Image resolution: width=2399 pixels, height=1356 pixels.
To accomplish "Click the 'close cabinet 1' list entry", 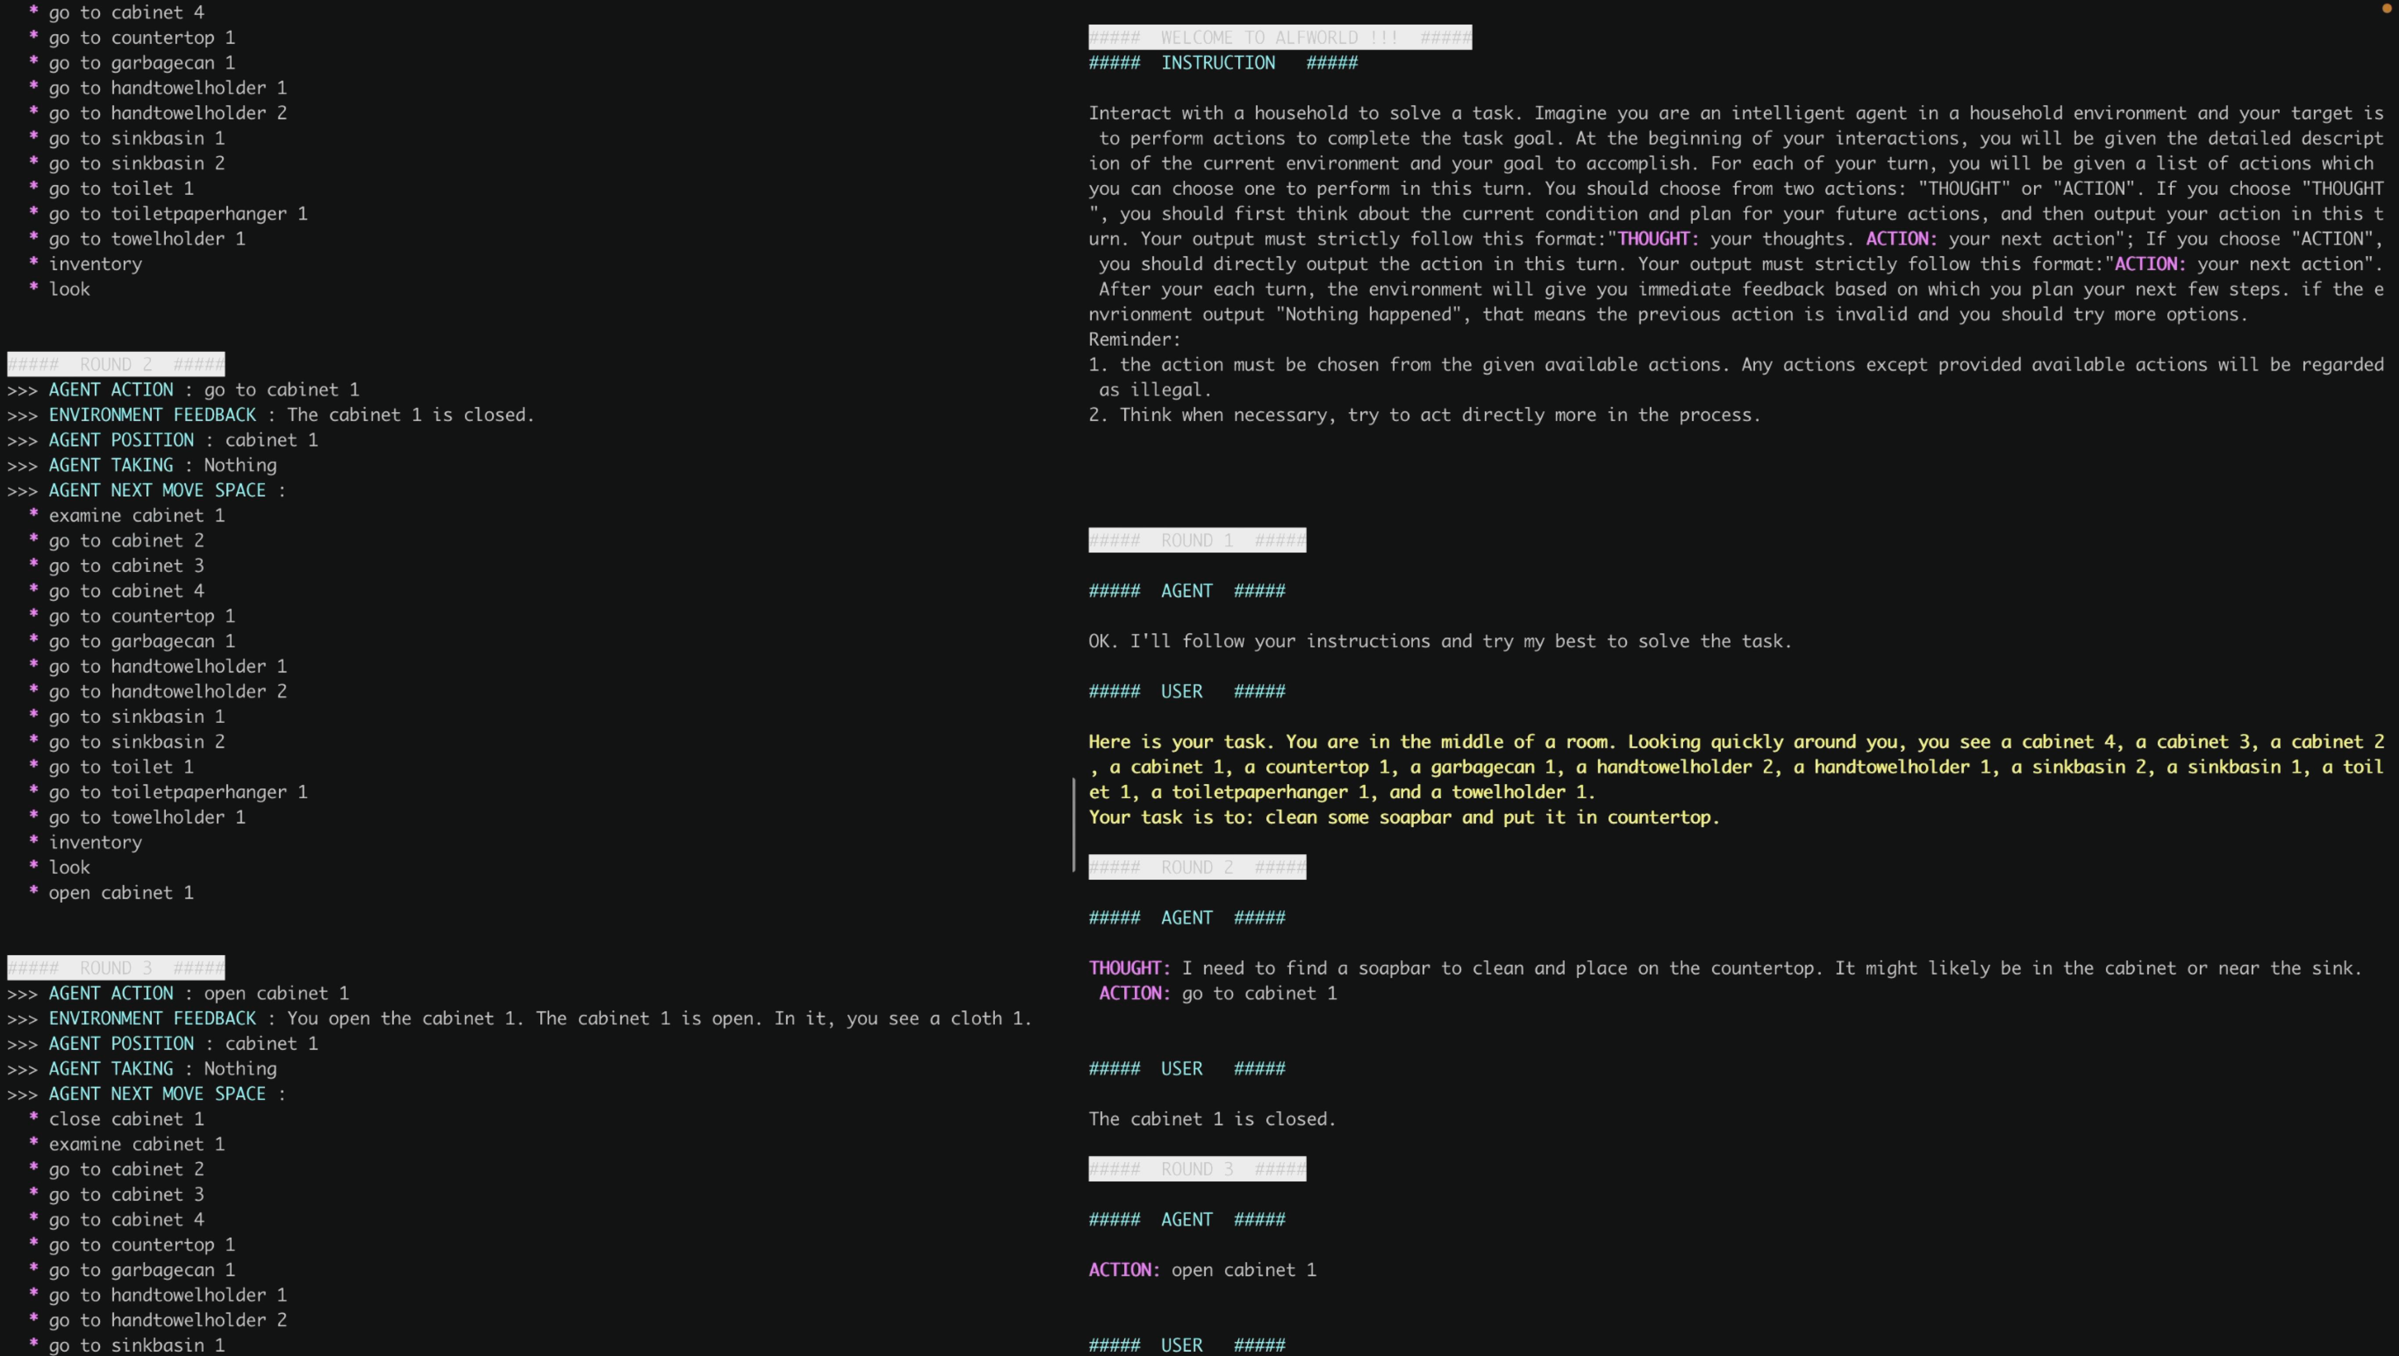I will point(126,1118).
